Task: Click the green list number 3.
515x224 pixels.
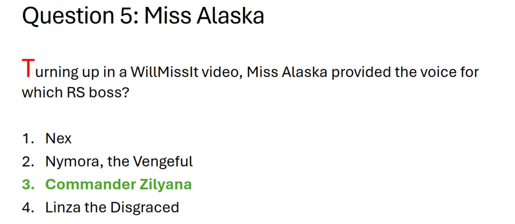Action: coord(28,185)
